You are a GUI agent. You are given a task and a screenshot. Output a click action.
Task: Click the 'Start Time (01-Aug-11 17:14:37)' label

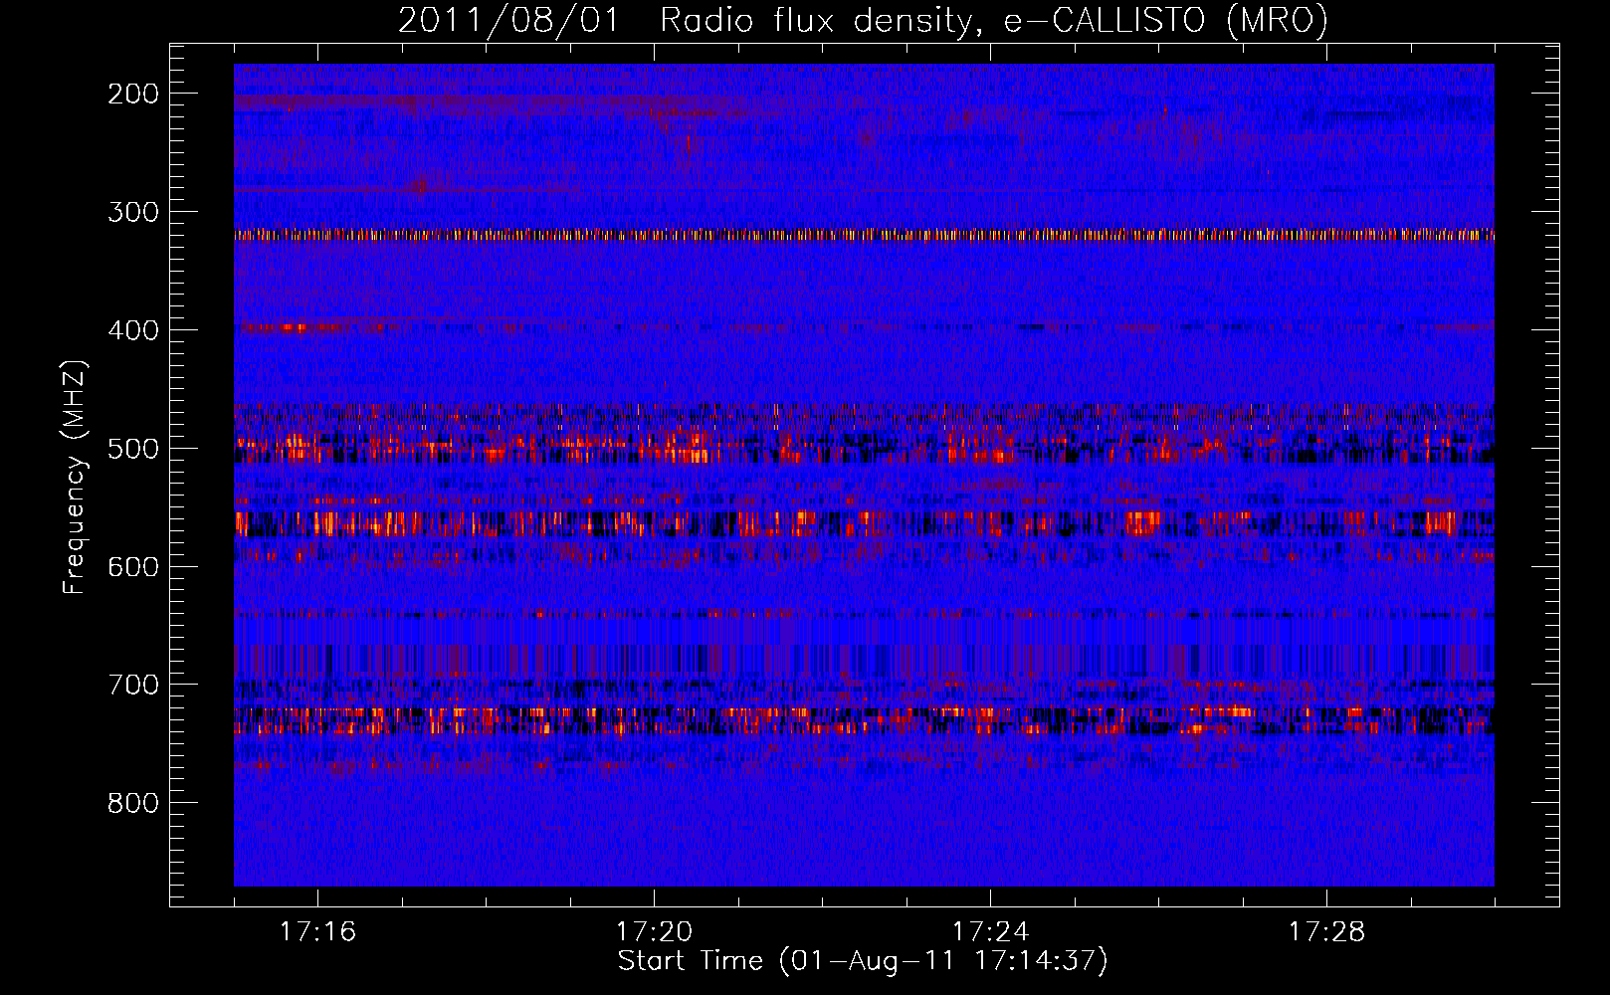863,961
